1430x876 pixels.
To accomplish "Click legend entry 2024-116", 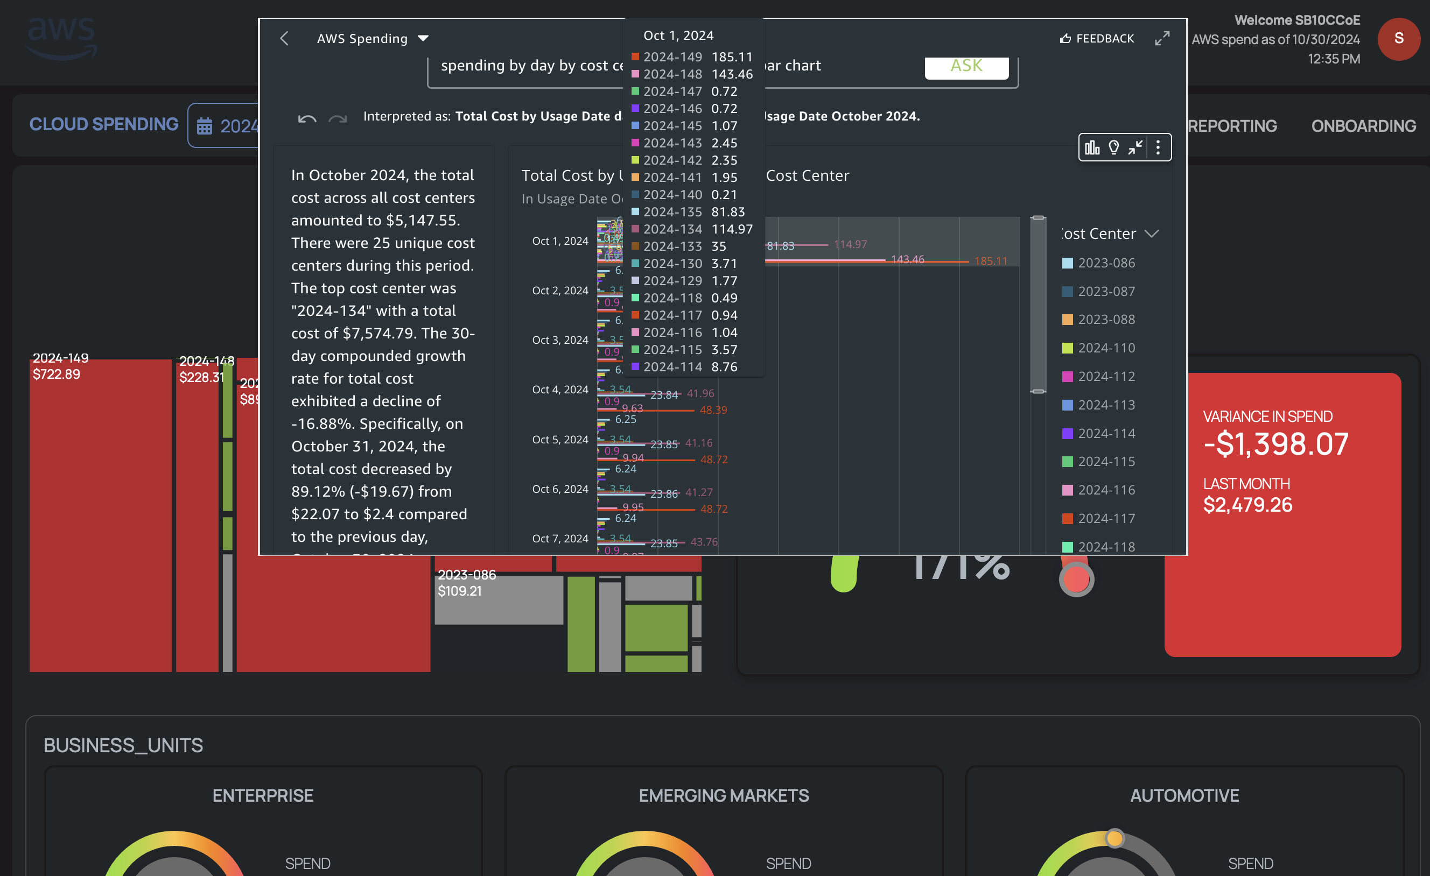I will (x=1099, y=490).
